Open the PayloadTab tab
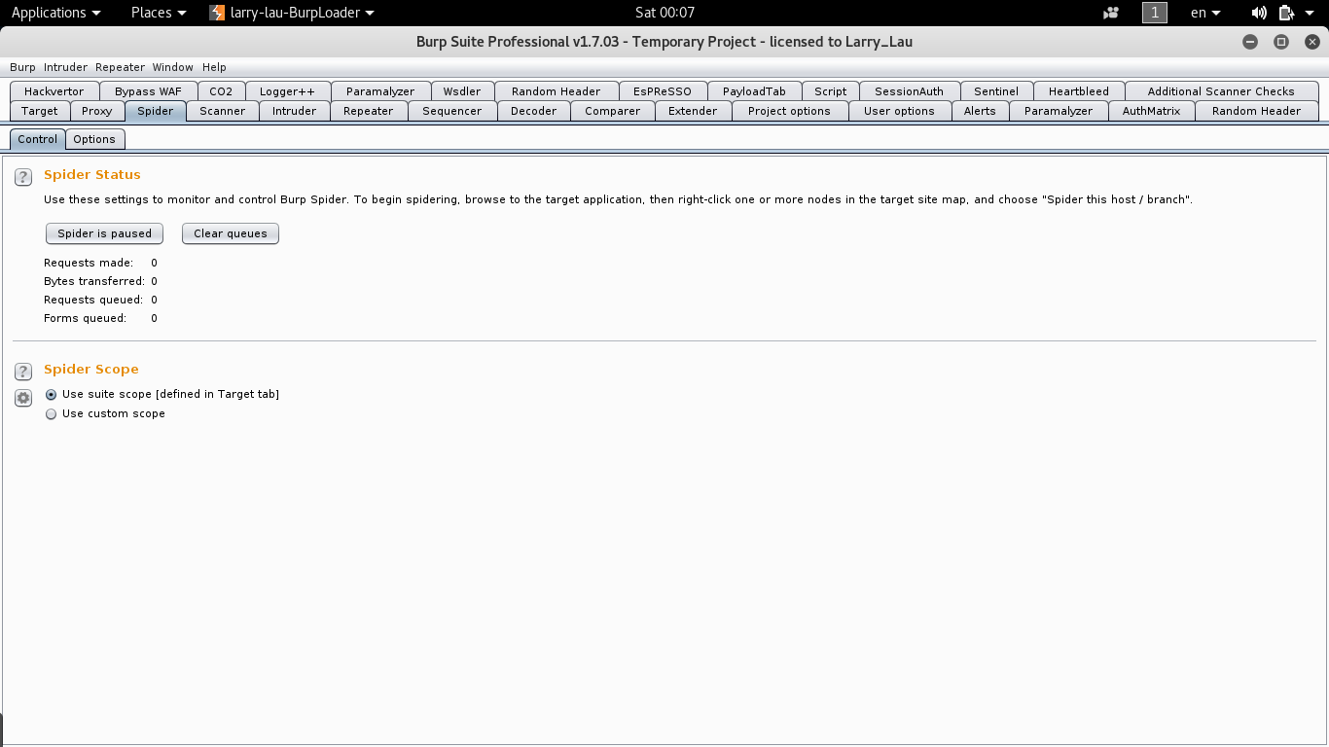The width and height of the screenshot is (1329, 747). point(754,91)
